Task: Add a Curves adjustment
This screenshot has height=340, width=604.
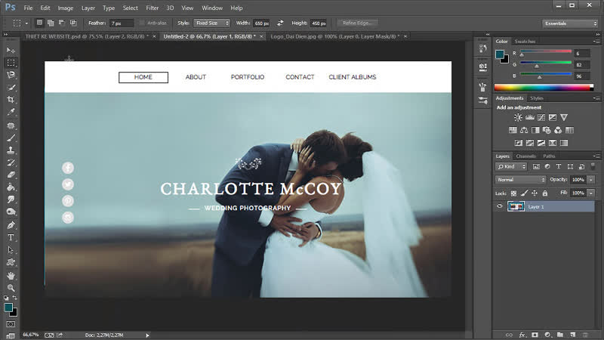Action: (x=541, y=117)
